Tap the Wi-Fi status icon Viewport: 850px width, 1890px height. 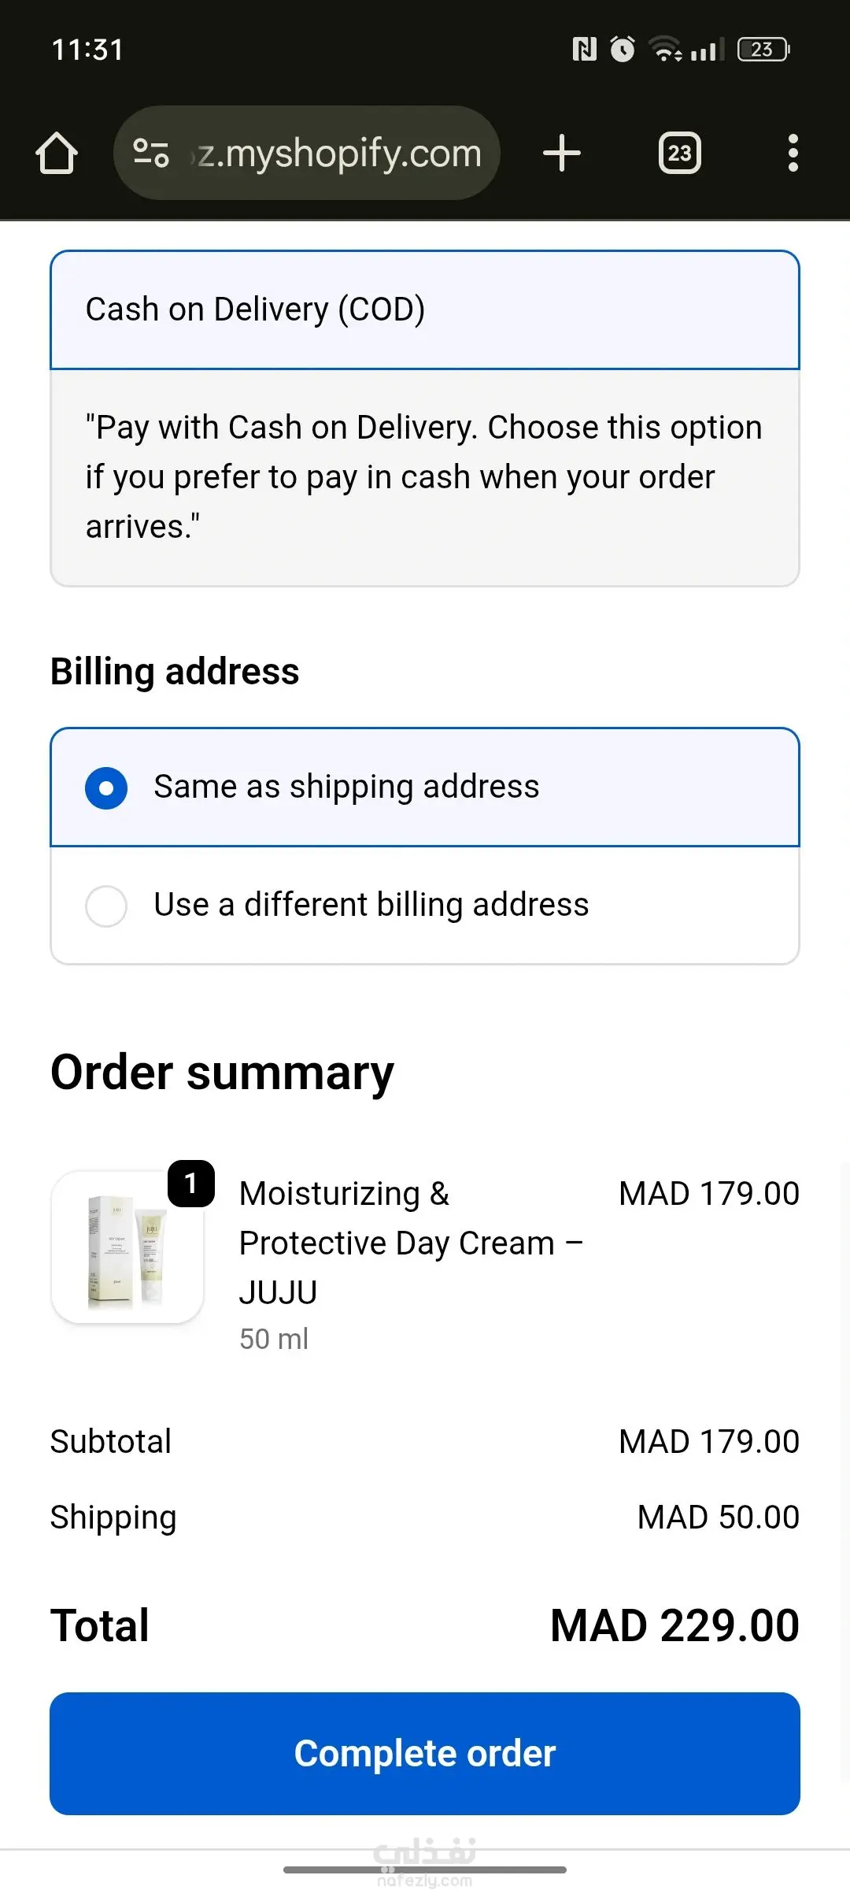(x=665, y=50)
